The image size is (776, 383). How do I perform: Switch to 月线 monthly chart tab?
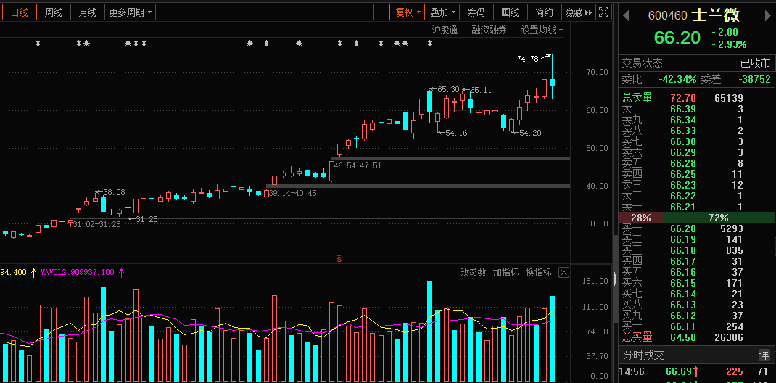87,12
